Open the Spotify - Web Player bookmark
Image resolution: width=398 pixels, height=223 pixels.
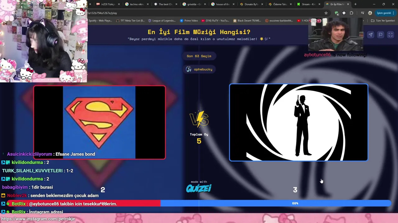100,21
